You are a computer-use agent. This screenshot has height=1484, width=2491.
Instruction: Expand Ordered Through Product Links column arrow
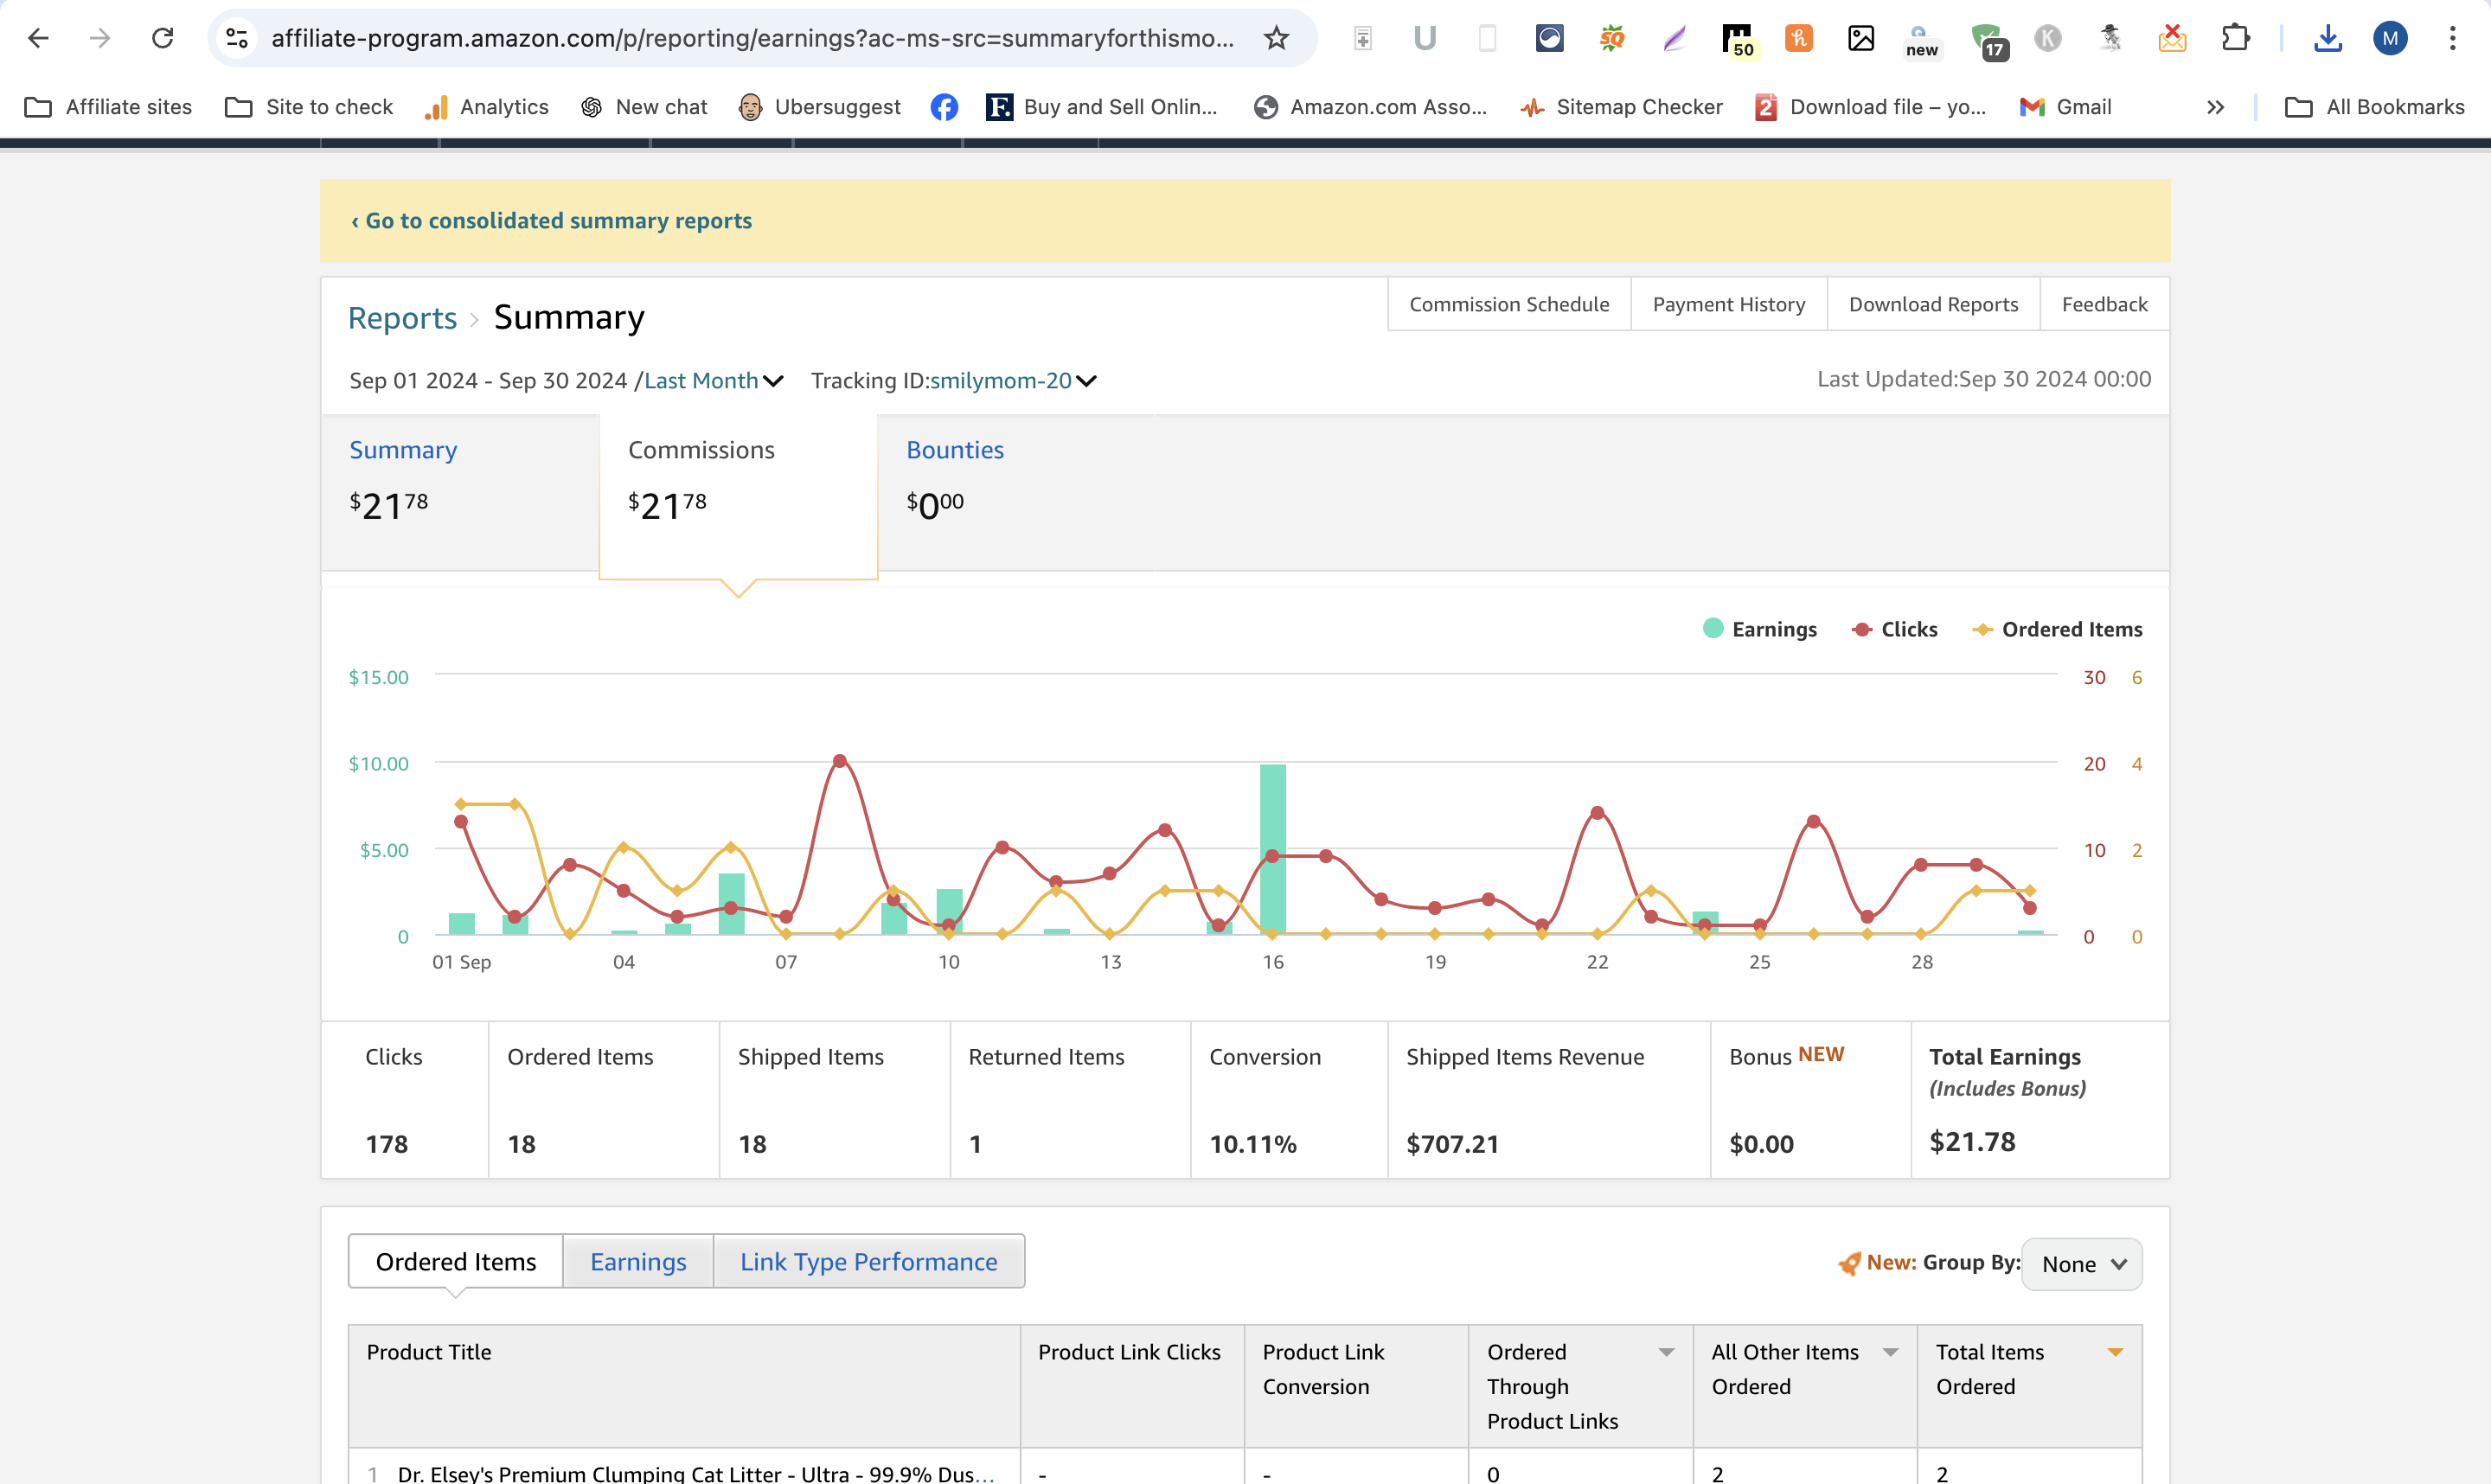tap(1666, 1352)
